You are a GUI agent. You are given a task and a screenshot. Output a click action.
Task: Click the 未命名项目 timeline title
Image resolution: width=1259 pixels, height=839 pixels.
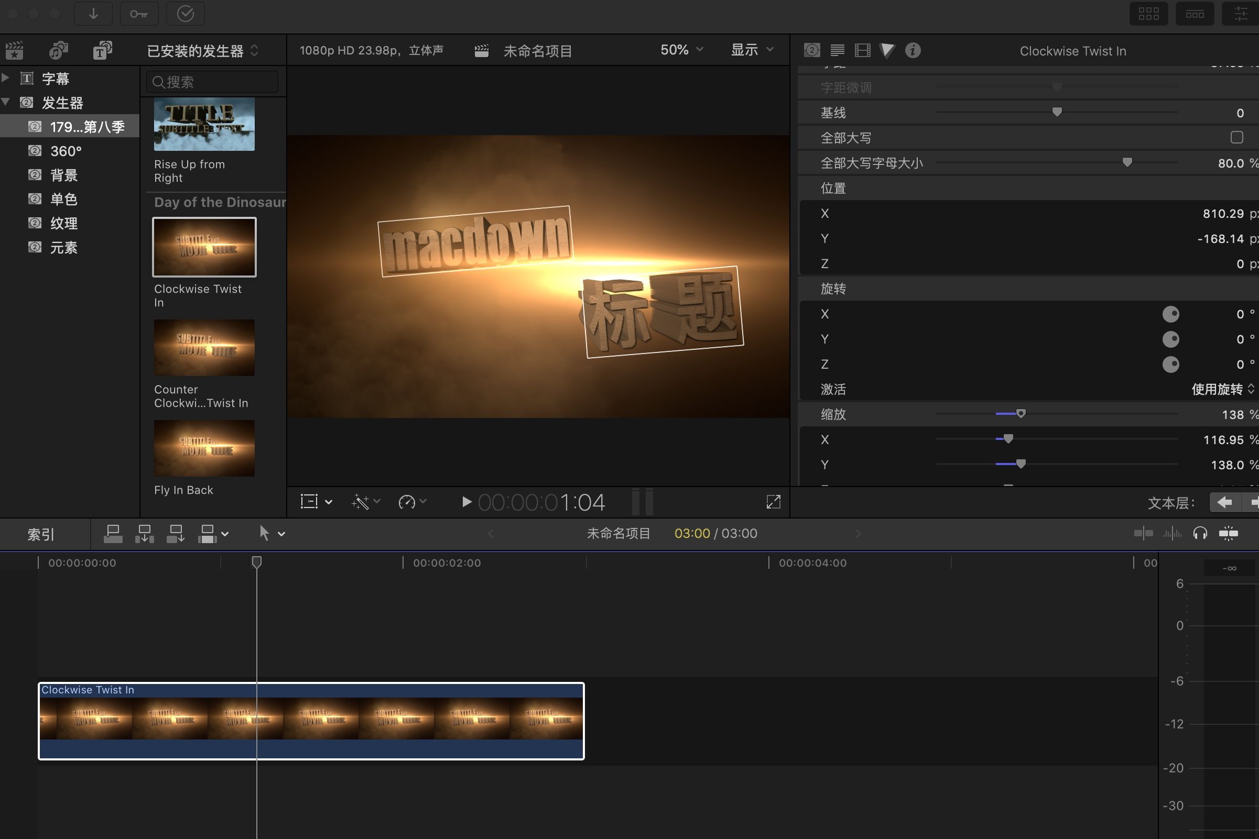tap(618, 534)
